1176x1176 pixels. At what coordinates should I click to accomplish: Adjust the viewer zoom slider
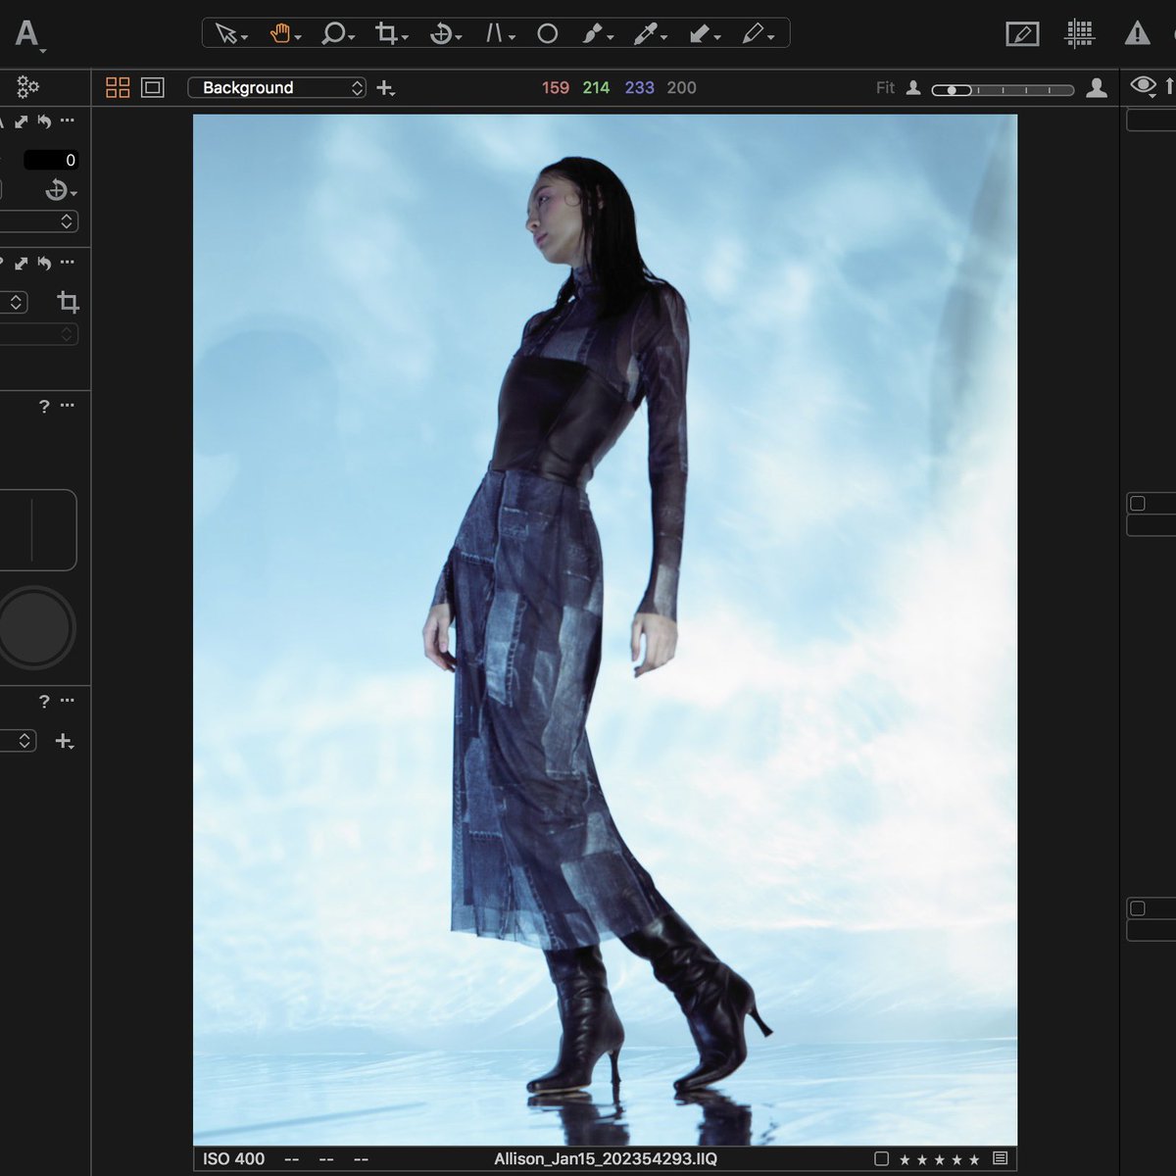click(x=1003, y=90)
